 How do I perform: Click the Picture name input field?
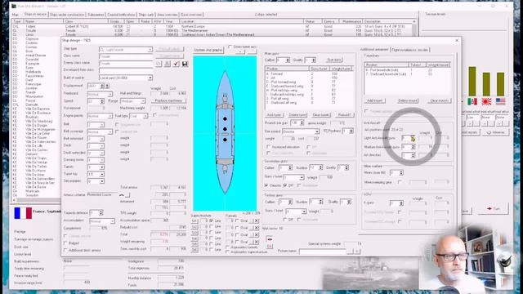pos(323,252)
